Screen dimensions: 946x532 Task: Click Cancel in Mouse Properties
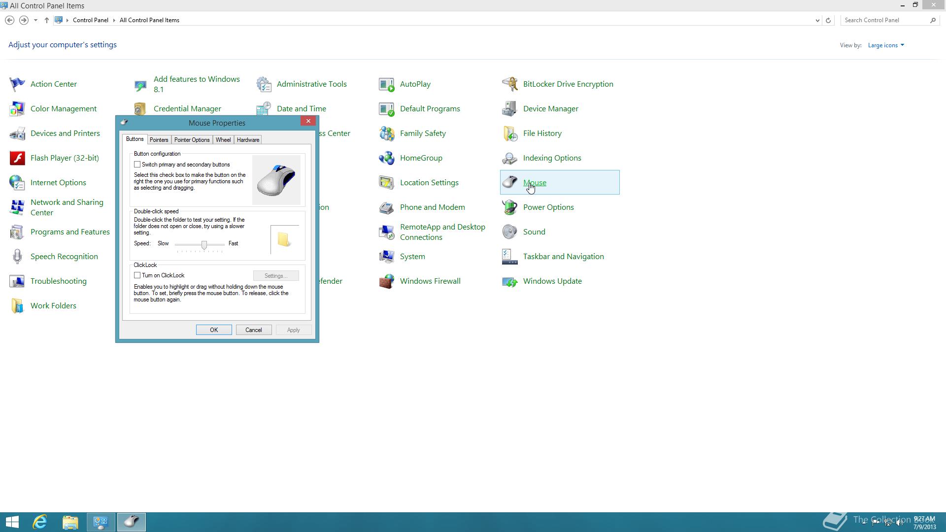254,330
